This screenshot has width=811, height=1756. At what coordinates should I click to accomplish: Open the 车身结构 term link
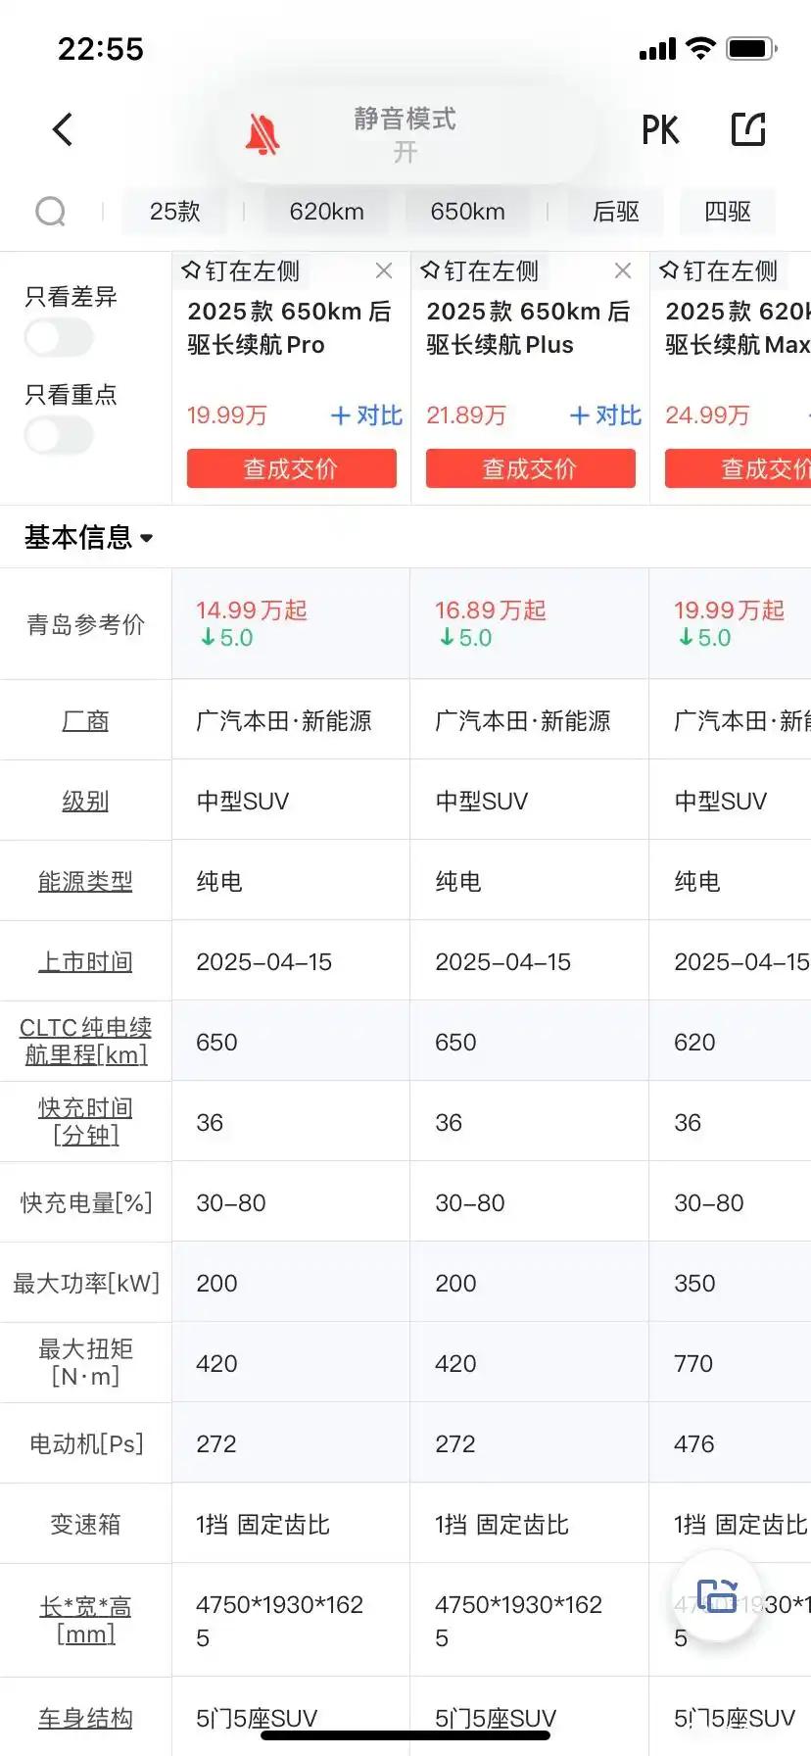pyautogui.click(x=85, y=1718)
